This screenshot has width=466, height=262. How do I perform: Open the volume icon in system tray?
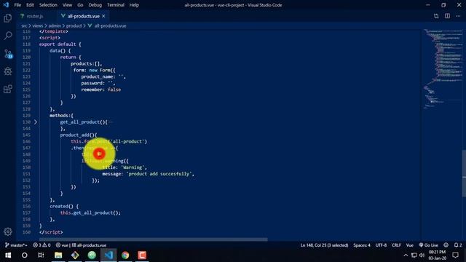pos(422,255)
